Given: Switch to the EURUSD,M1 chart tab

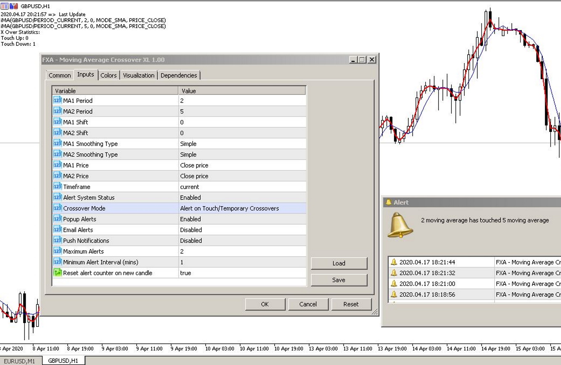Looking at the screenshot, I should (20, 361).
